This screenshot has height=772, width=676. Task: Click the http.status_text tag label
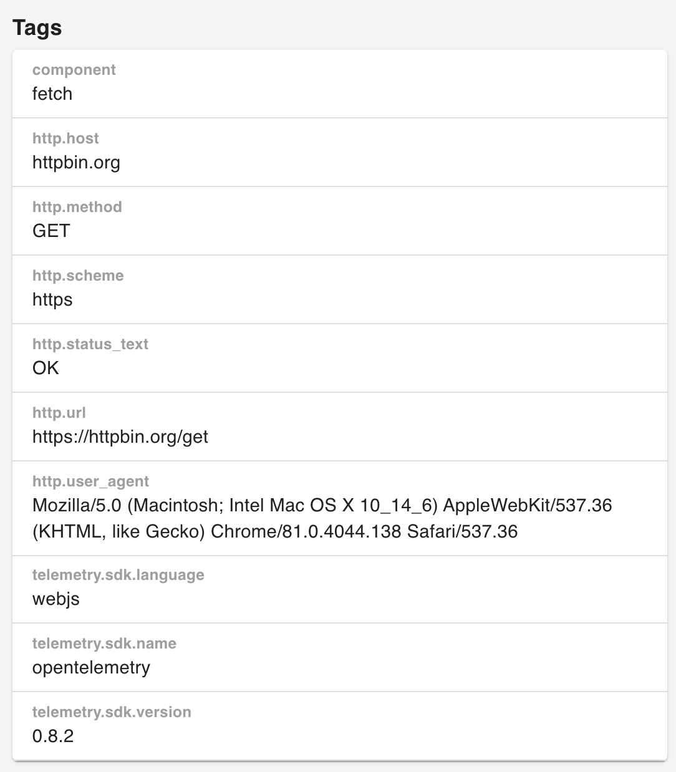pos(90,344)
